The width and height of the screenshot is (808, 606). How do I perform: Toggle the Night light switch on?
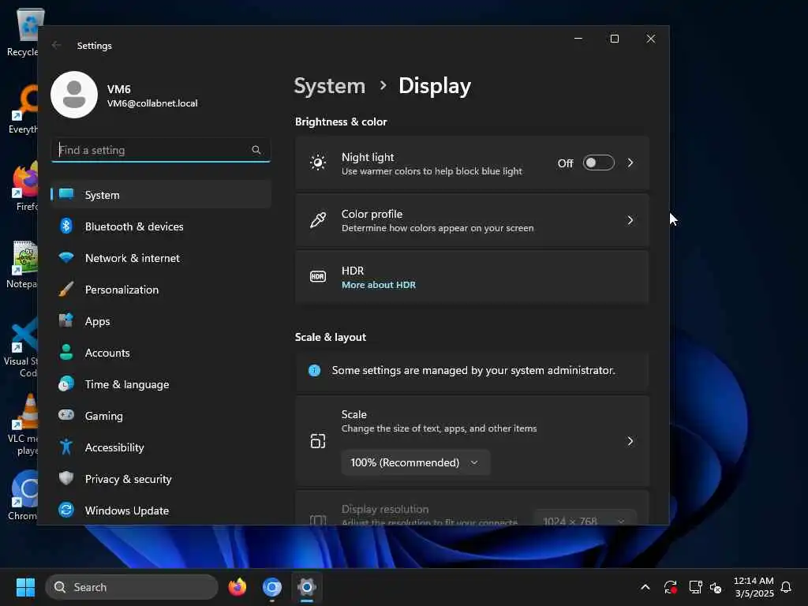(598, 163)
